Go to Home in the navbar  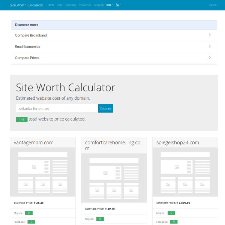[x=51, y=5]
